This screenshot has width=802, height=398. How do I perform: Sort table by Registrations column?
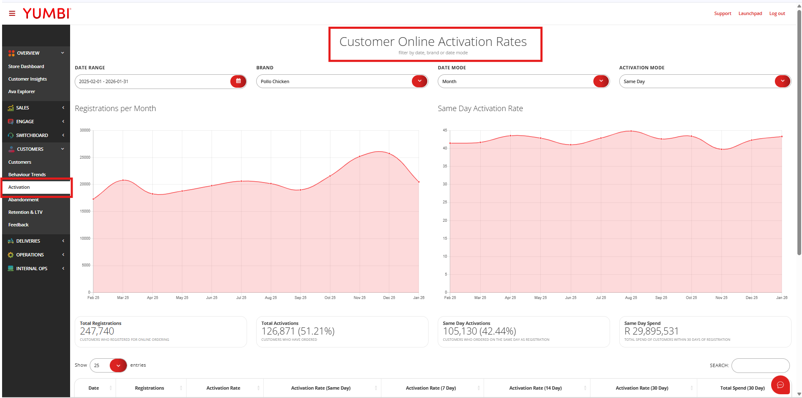coord(150,388)
